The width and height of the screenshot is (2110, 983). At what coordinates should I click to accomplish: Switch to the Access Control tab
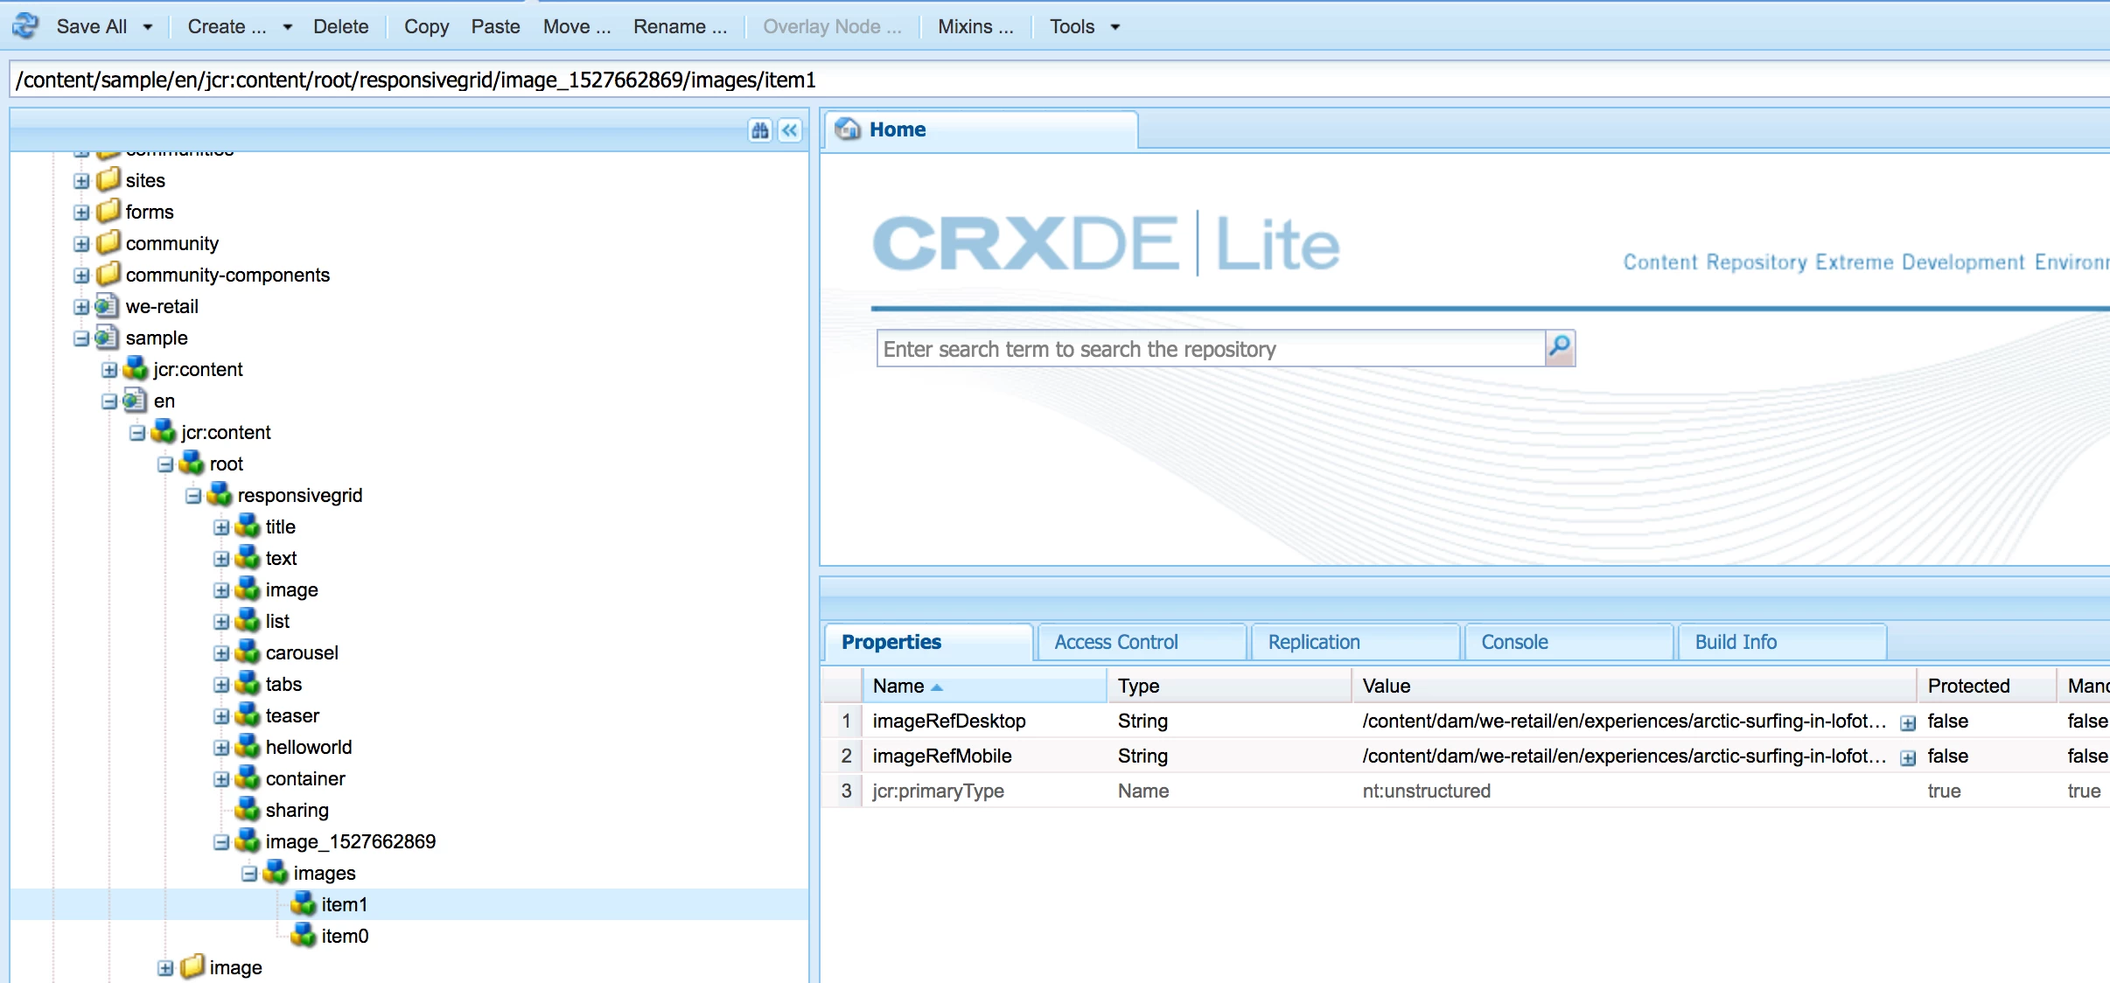tap(1115, 642)
